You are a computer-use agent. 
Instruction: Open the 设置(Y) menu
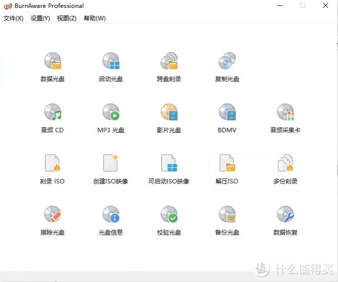click(40, 18)
